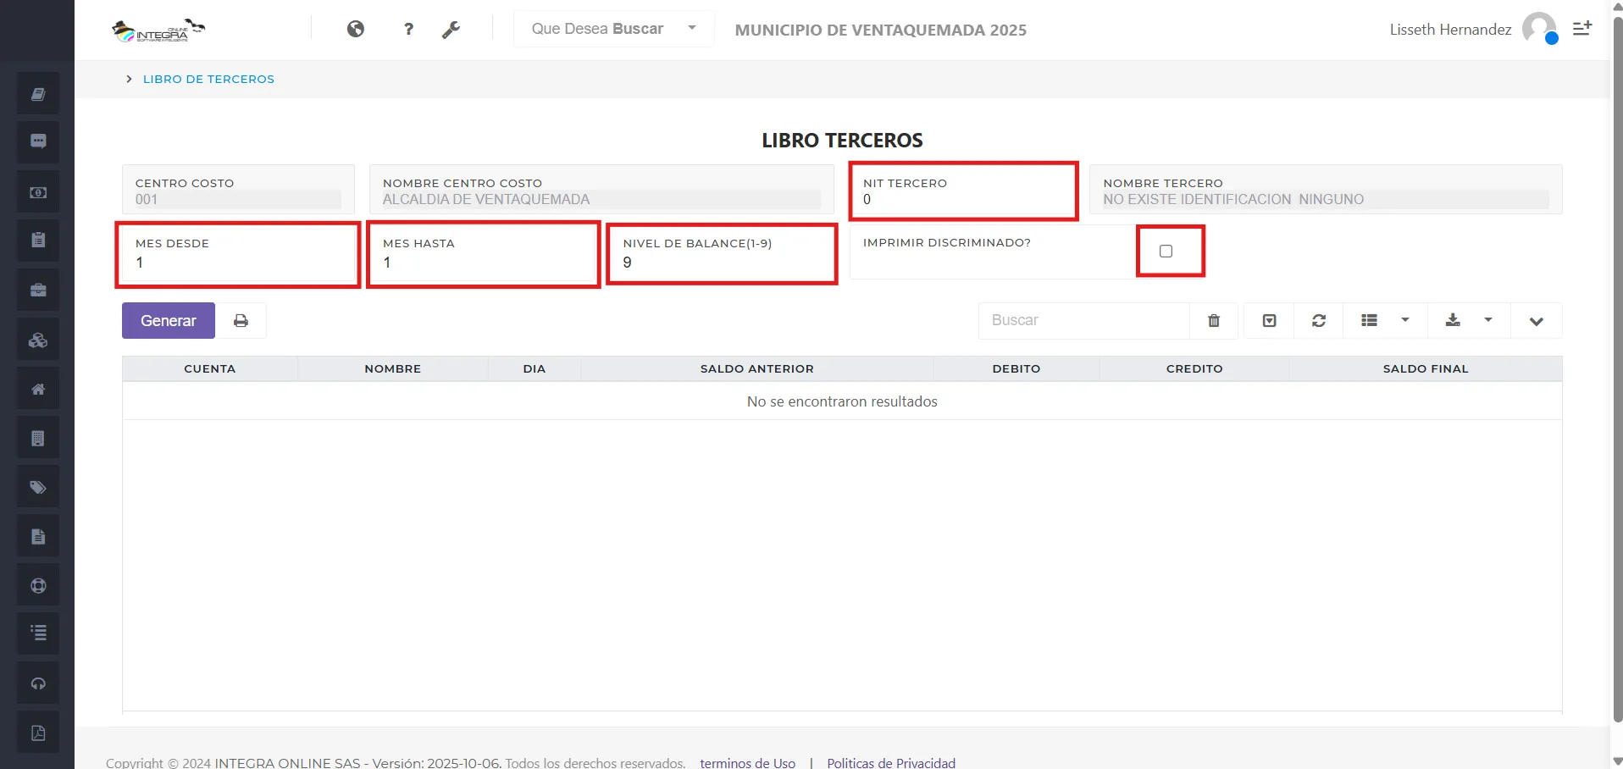The height and width of the screenshot is (769, 1623).
Task: Open help with the question mark icon
Action: 408,28
